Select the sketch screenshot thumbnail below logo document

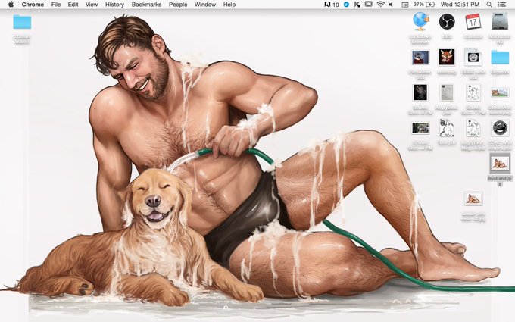(x=473, y=92)
